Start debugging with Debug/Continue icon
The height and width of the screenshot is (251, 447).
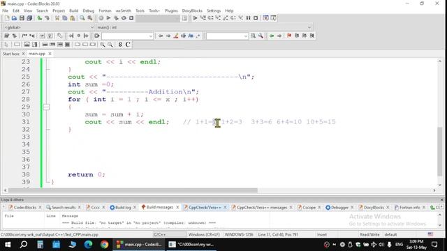(196, 18)
